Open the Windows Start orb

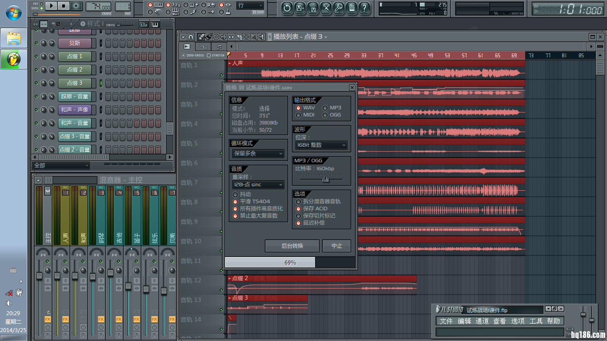coord(14,12)
